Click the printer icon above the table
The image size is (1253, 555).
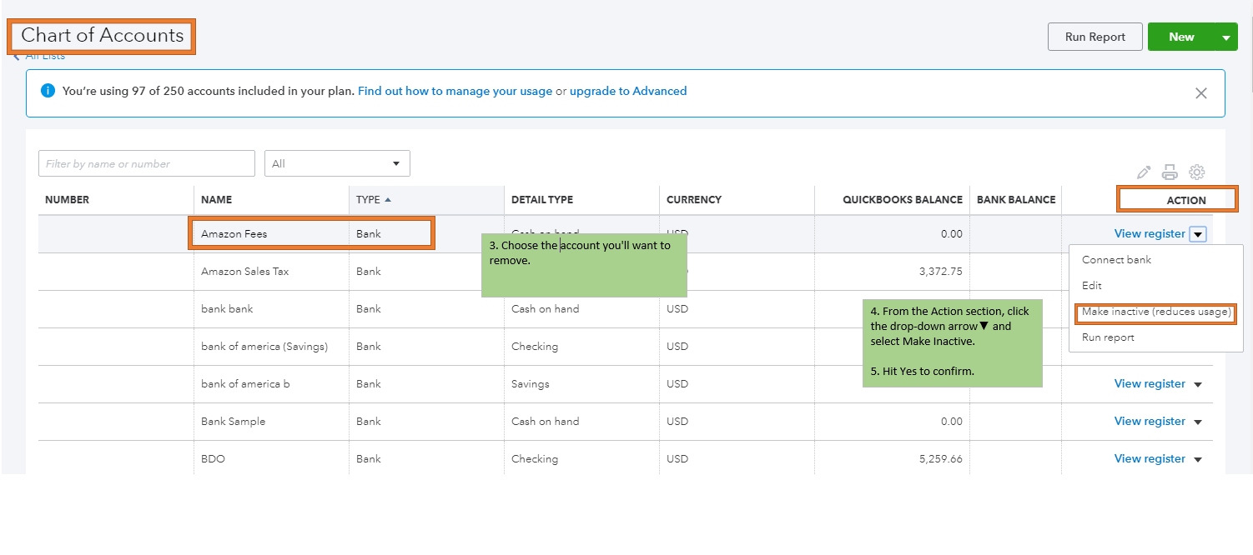pos(1170,172)
